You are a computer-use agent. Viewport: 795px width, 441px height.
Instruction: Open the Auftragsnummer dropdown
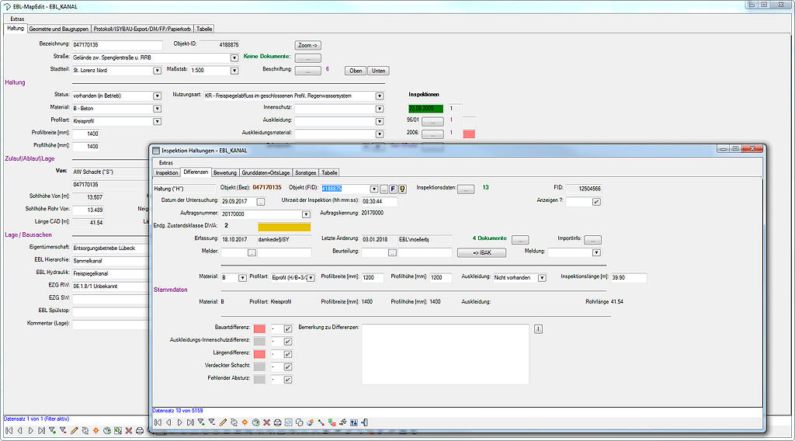pyautogui.click(x=305, y=214)
